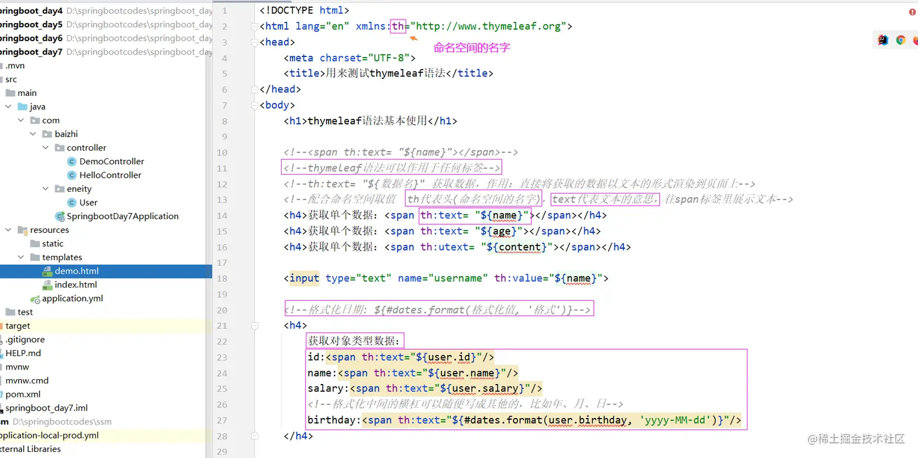The width and height of the screenshot is (918, 458).
Task: Fold the html tag on line 2
Action: pos(254,27)
